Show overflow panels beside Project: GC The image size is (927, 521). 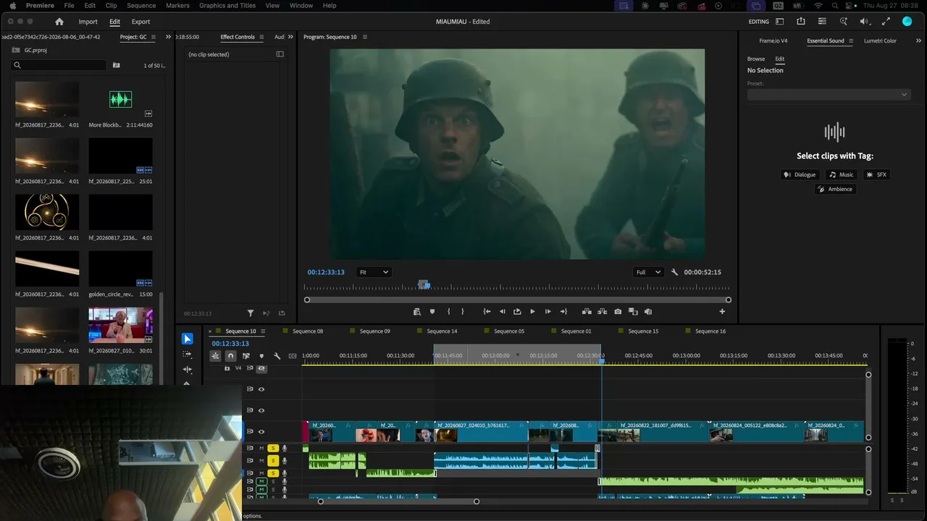coord(169,37)
